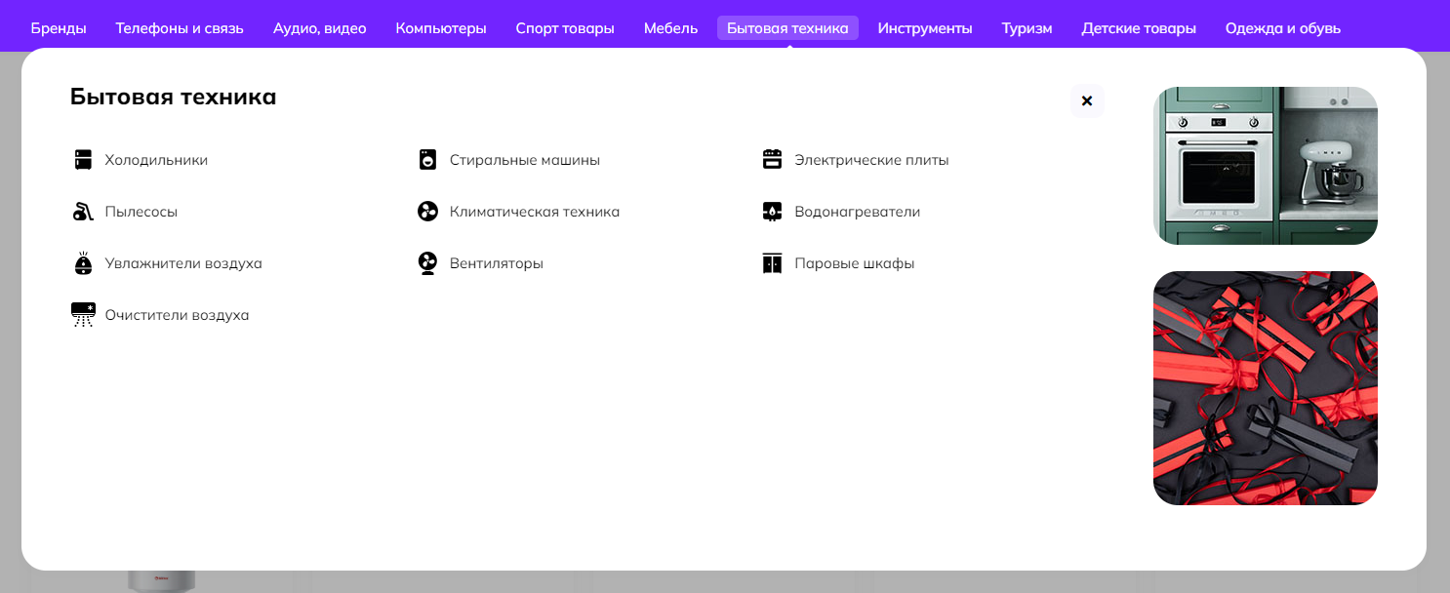
Task: Select the Детские товары menu
Action: tap(1139, 28)
